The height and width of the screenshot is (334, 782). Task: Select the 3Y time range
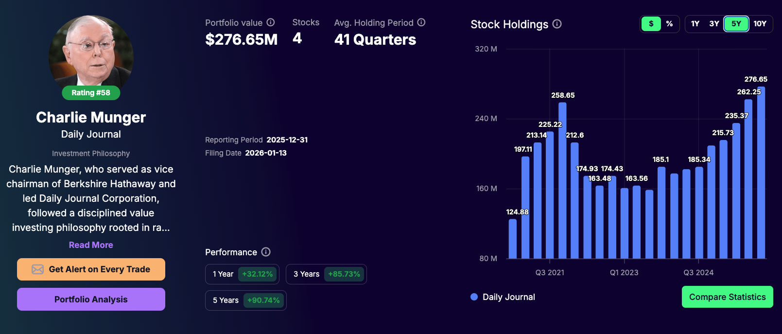tap(714, 24)
